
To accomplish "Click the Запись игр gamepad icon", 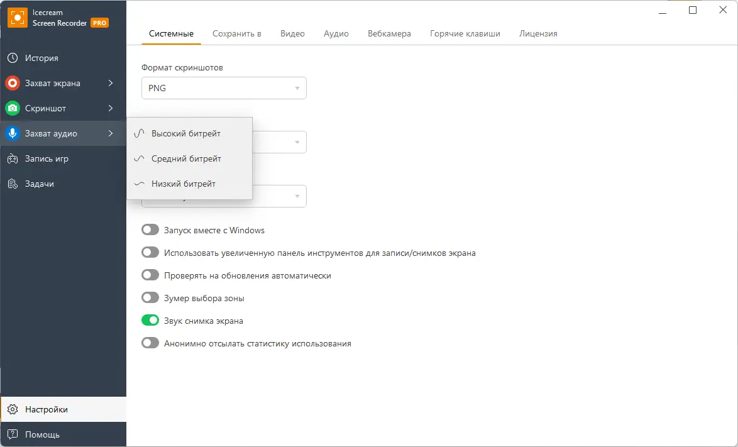I will [13, 158].
